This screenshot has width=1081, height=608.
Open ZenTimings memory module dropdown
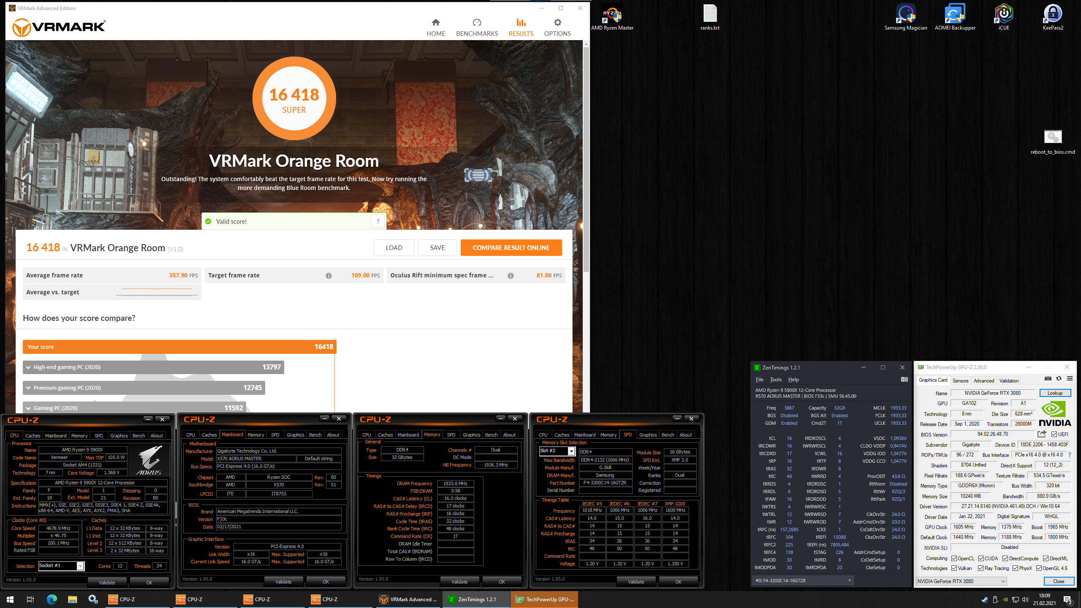coord(803,581)
